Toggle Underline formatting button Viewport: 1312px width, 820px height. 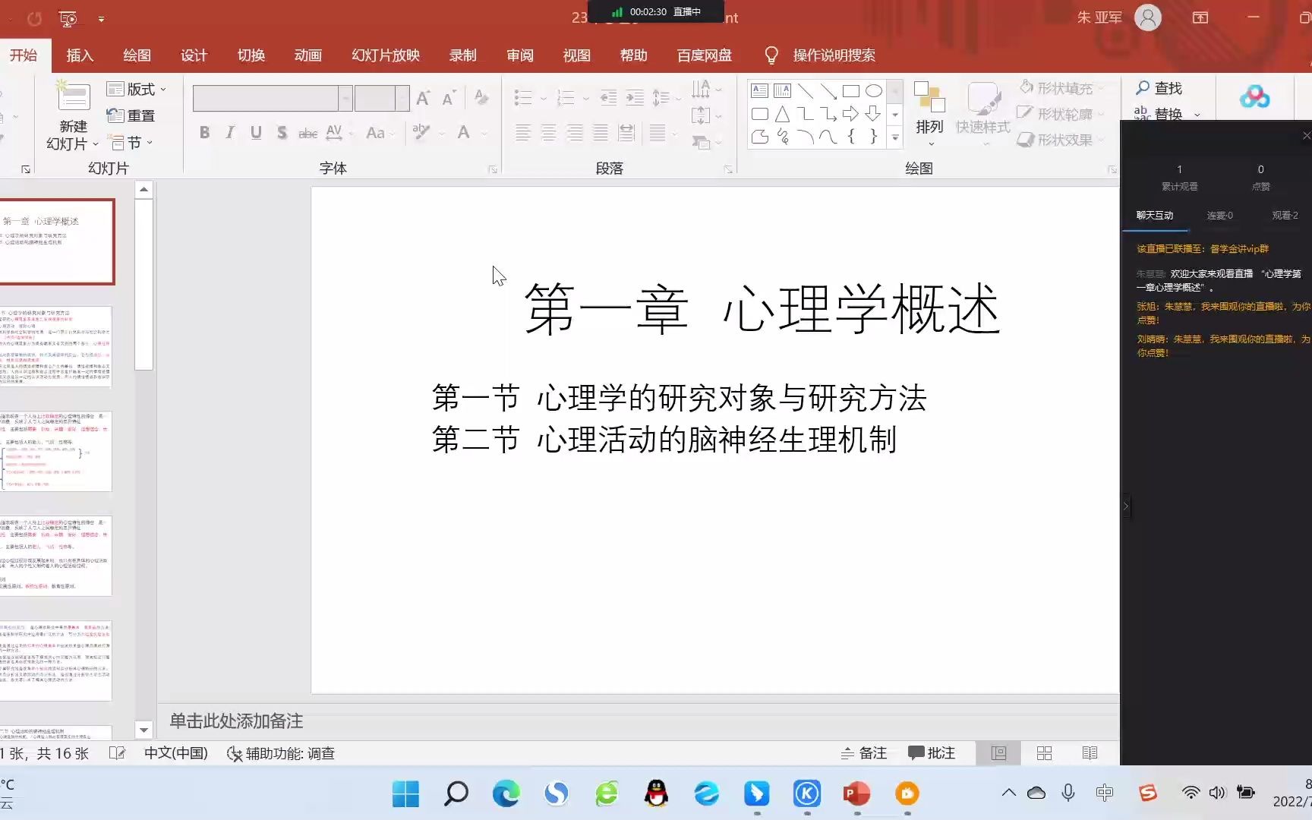[256, 133]
